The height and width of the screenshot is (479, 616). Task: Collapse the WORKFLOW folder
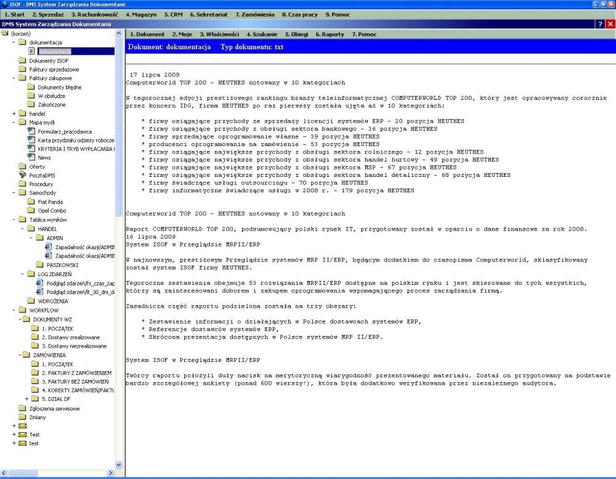14,310
